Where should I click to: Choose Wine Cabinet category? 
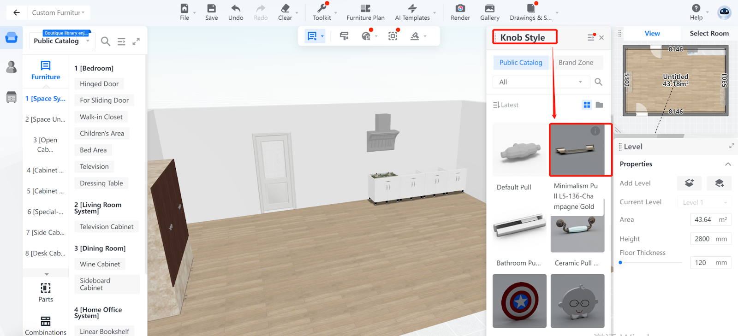click(x=100, y=264)
